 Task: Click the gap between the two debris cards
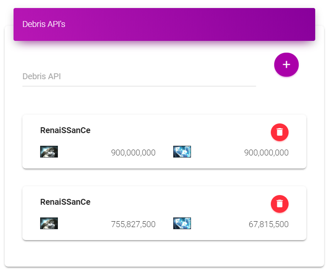pyautogui.click(x=164, y=177)
